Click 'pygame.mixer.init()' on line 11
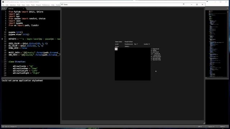Screen dimensions: 230x129 click(19, 34)
